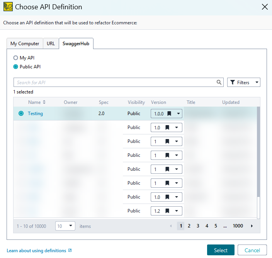This screenshot has height=258, width=272.
Task: Go to page 5
Action: pyautogui.click(x=216, y=226)
